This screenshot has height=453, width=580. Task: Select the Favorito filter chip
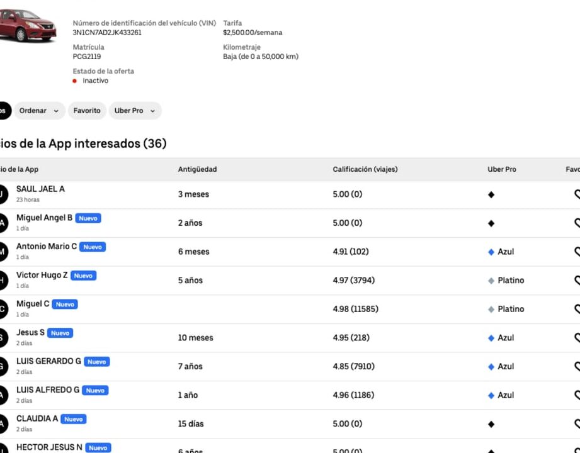[87, 111]
